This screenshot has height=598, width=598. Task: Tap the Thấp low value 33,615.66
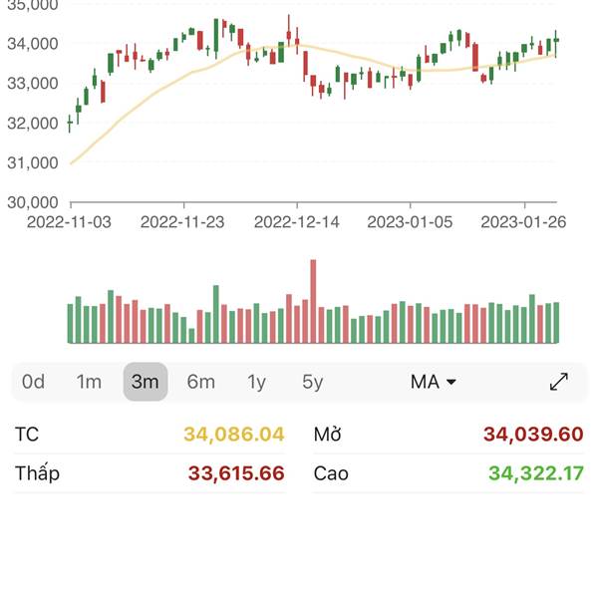point(236,473)
